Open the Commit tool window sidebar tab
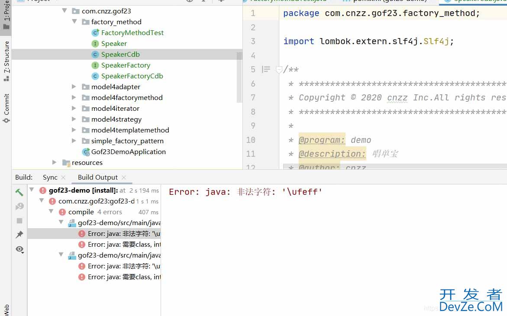Image resolution: width=507 pixels, height=316 pixels. [x=6, y=108]
